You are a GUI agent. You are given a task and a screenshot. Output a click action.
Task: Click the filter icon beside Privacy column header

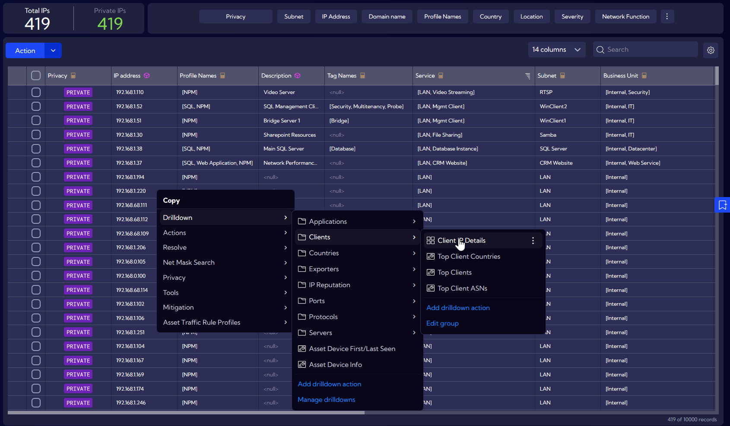73,76
